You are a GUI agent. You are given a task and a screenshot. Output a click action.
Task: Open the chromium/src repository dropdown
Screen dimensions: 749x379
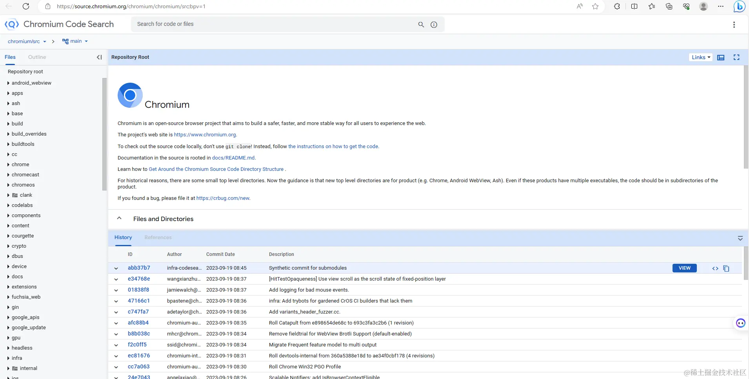pos(27,41)
